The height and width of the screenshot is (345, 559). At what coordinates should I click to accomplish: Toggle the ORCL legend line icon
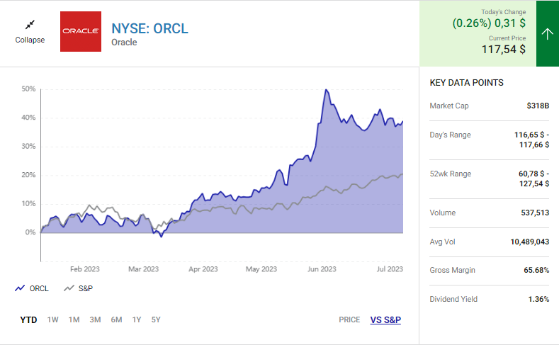(x=20, y=288)
